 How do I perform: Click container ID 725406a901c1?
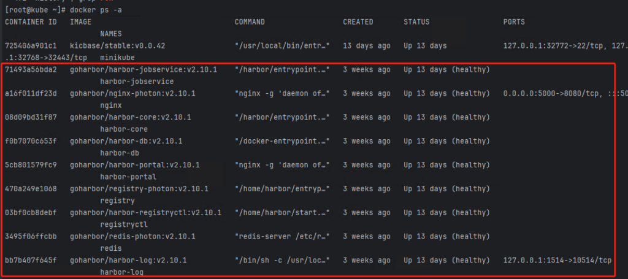pos(31,46)
